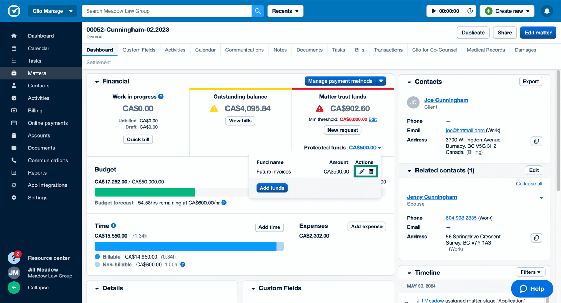Screen dimensions: 561x303
Task: Switch to the Activities tab
Action: 175,50
